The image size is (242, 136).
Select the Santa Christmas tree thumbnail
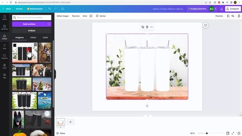42,84
